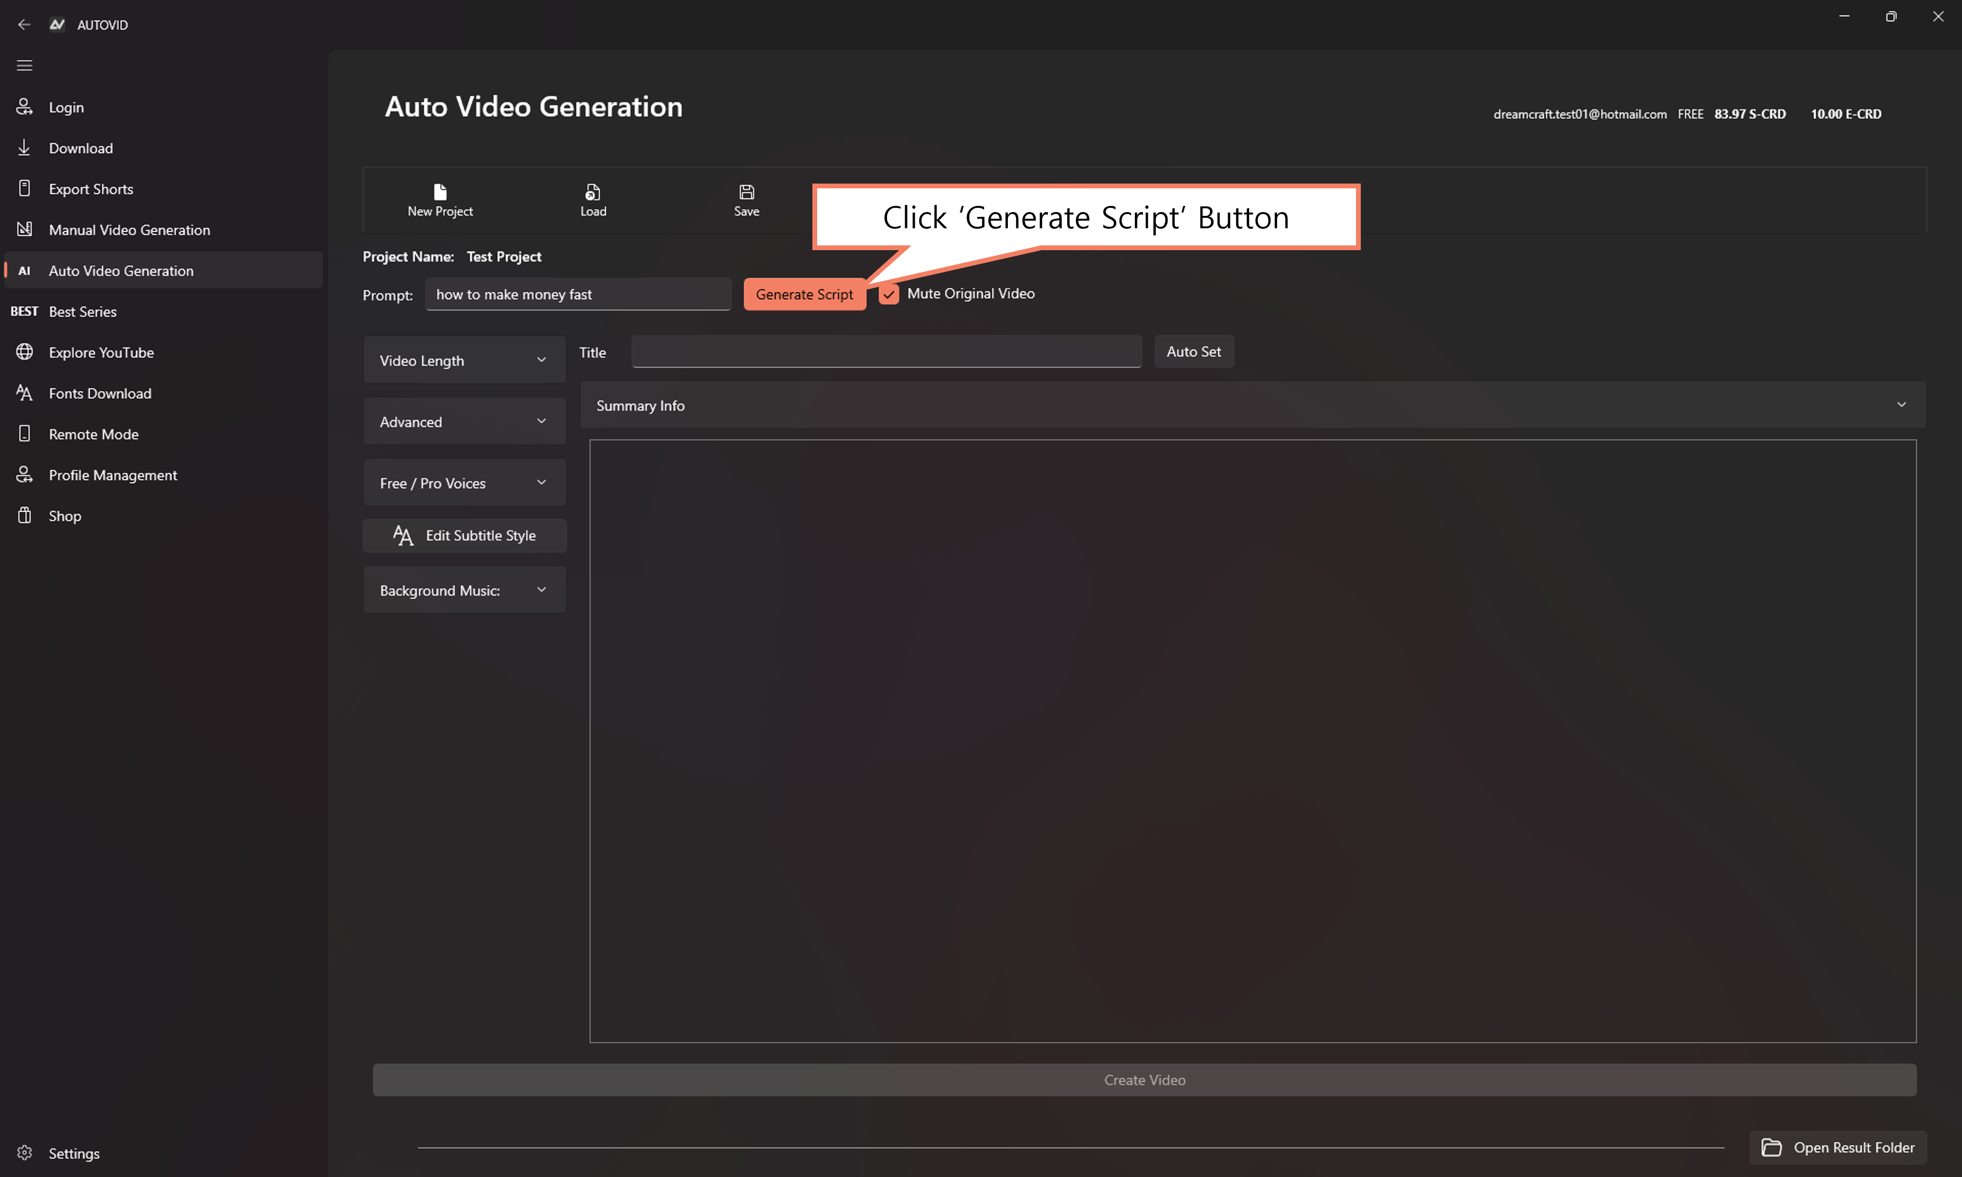The width and height of the screenshot is (1962, 1177).
Task: Expand the Background Music dropdown
Action: tap(464, 590)
